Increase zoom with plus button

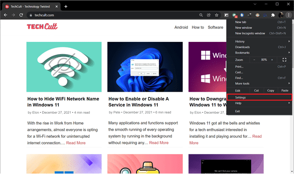coord(272,60)
